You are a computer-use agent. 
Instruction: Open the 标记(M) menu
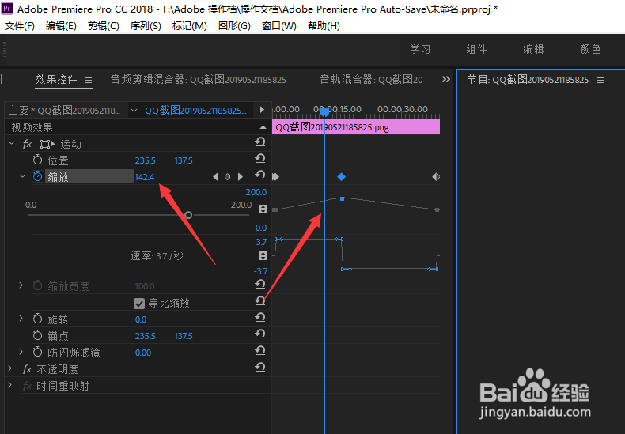coord(190,26)
